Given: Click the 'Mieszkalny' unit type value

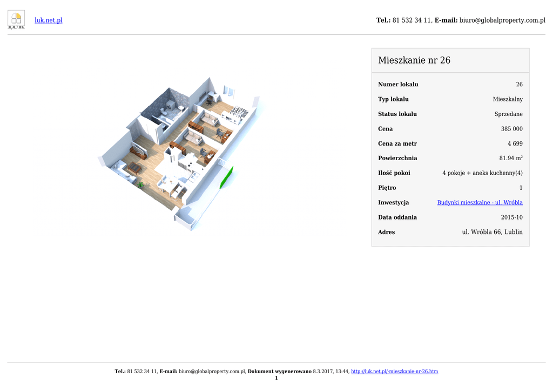Looking at the screenshot, I should (x=507, y=99).
